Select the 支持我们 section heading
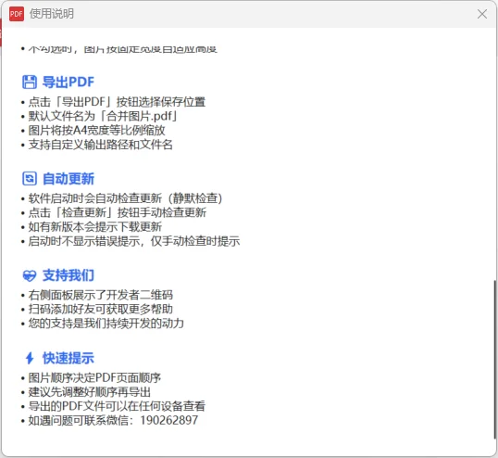498x458 pixels. (x=68, y=275)
